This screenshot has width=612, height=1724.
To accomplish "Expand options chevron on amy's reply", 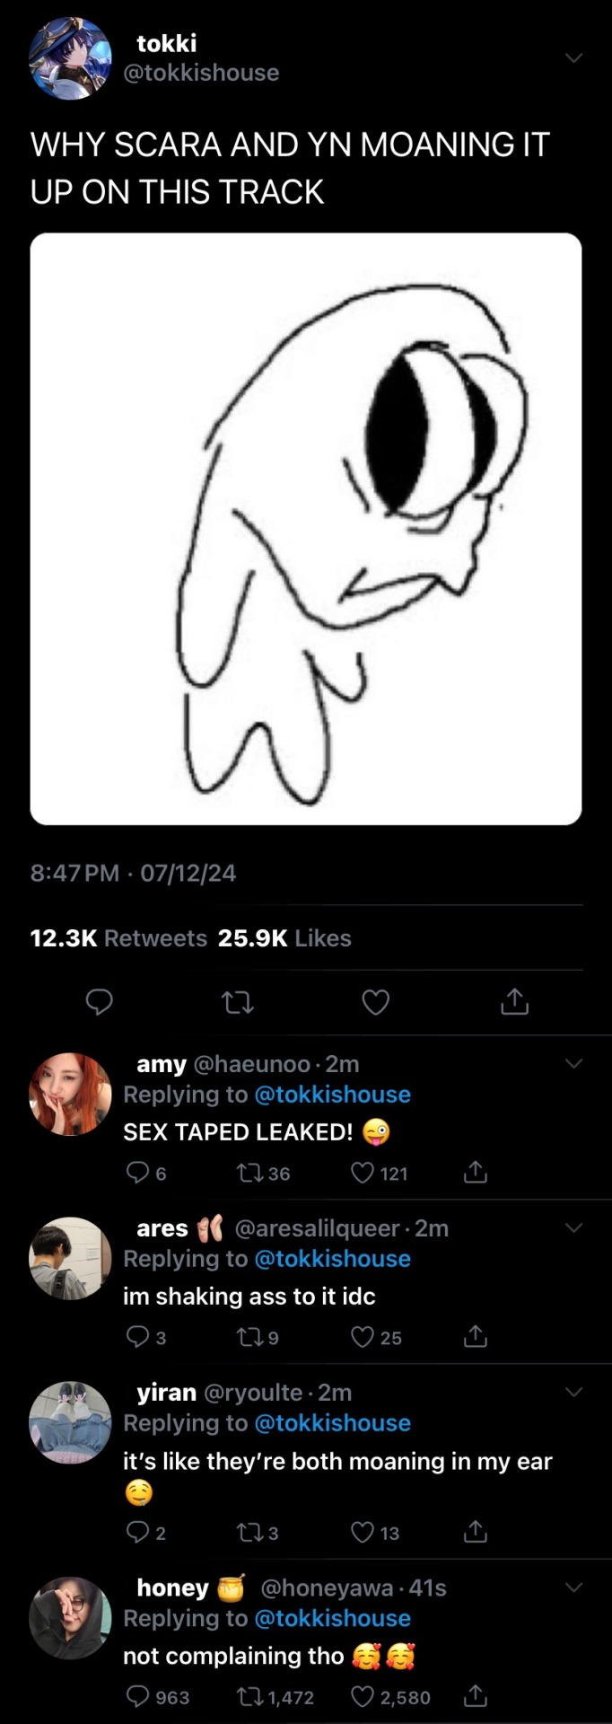I will (573, 1063).
